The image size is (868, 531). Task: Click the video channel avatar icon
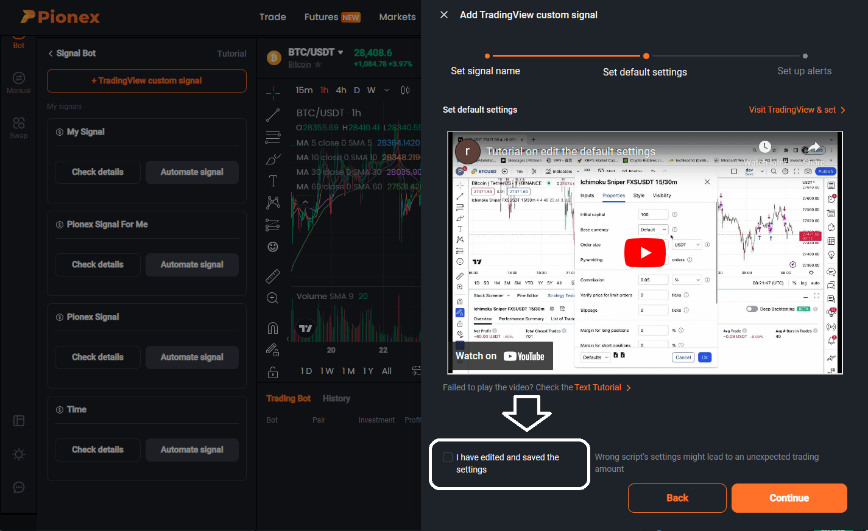[x=467, y=151]
